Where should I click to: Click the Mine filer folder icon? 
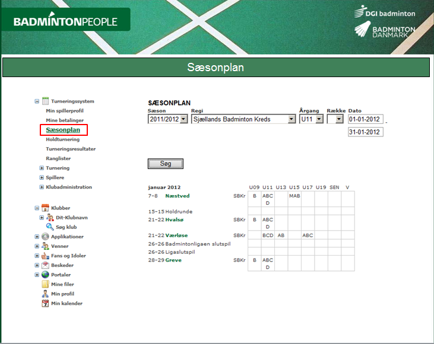45,284
